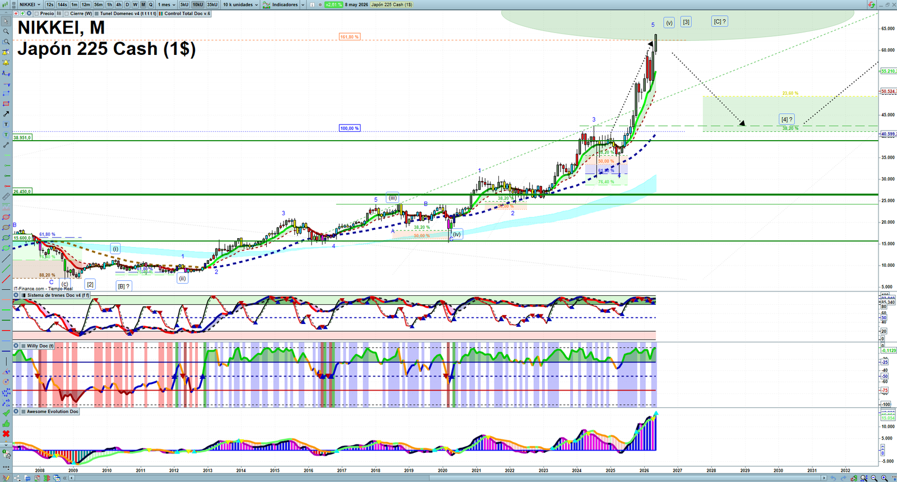
Task: Select the green diagonal line tool
Action: pos(6,267)
